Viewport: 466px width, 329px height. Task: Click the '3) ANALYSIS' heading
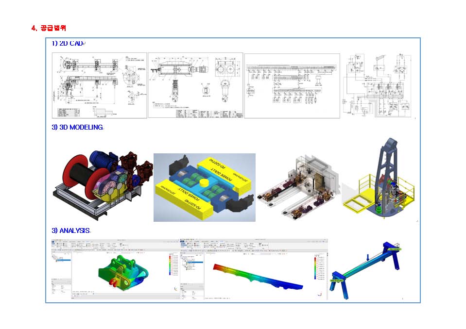click(x=71, y=230)
